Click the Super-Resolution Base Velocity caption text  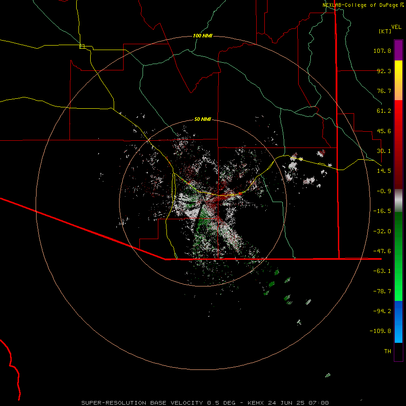tap(205, 403)
